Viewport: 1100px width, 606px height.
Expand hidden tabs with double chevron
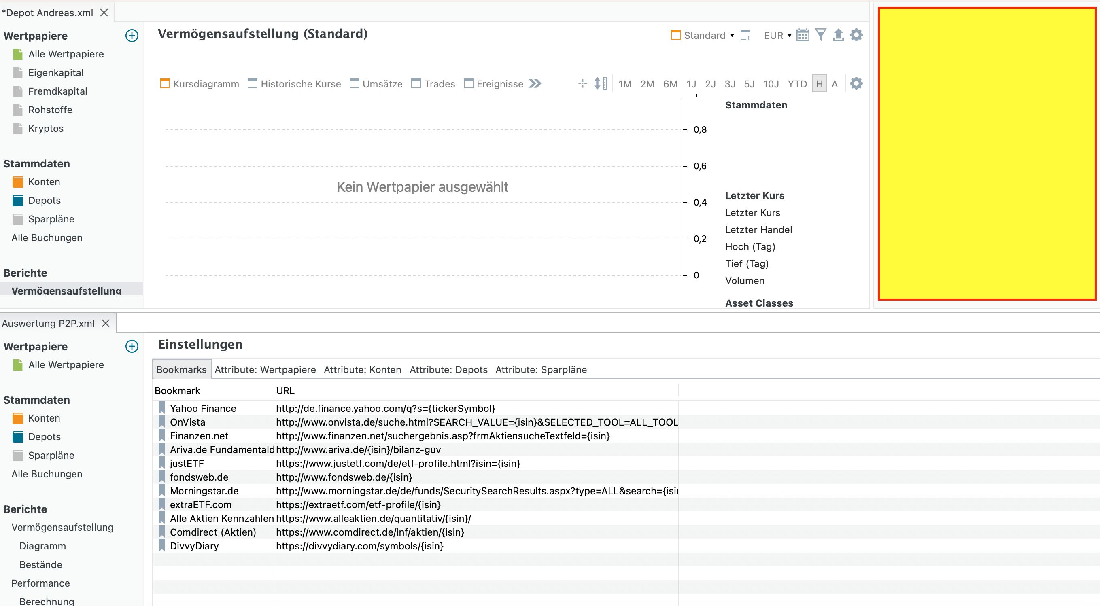coord(535,84)
